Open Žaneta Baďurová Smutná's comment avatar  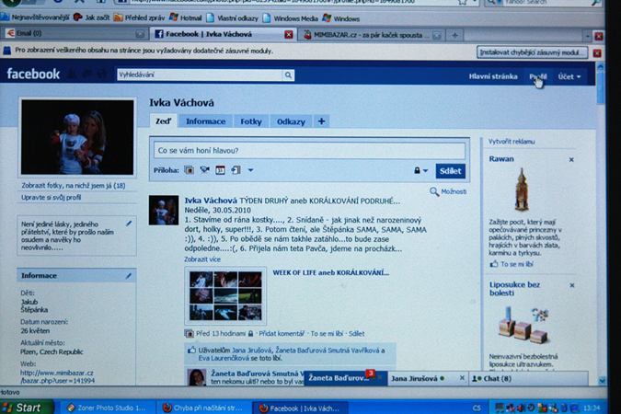coord(197,377)
